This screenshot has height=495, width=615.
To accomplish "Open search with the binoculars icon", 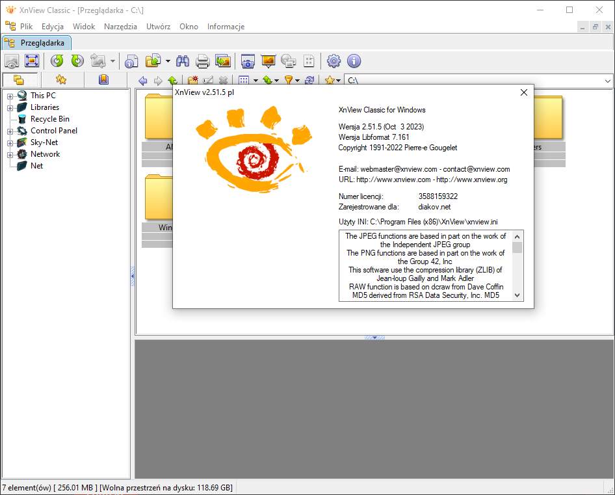I will pos(183,61).
